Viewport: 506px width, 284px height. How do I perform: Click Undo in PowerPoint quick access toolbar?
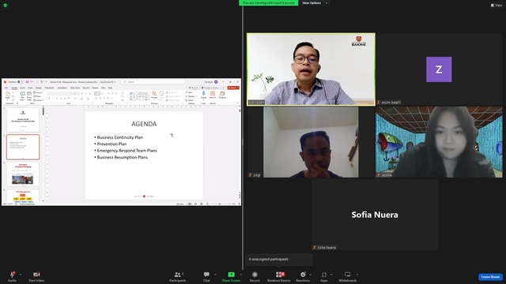(32, 82)
